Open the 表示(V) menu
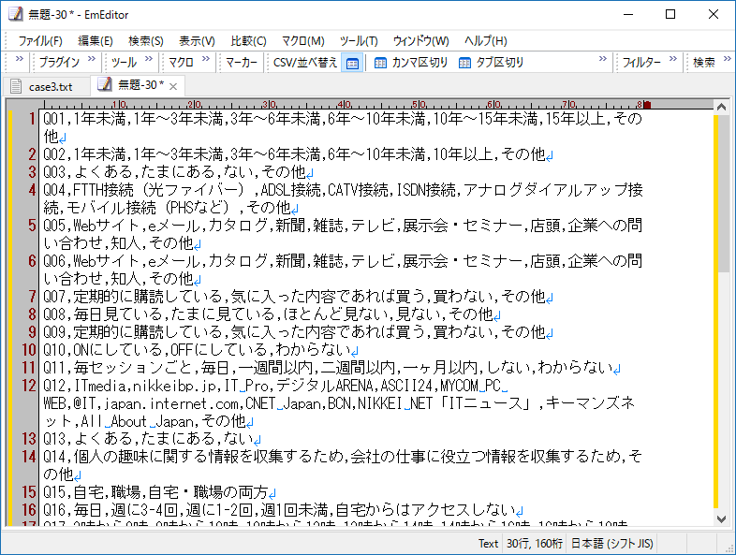Screen dimensions: 736x555 pyautogui.click(x=197, y=41)
